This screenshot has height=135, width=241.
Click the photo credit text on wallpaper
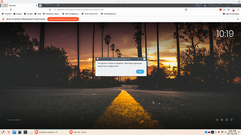coord(14,120)
